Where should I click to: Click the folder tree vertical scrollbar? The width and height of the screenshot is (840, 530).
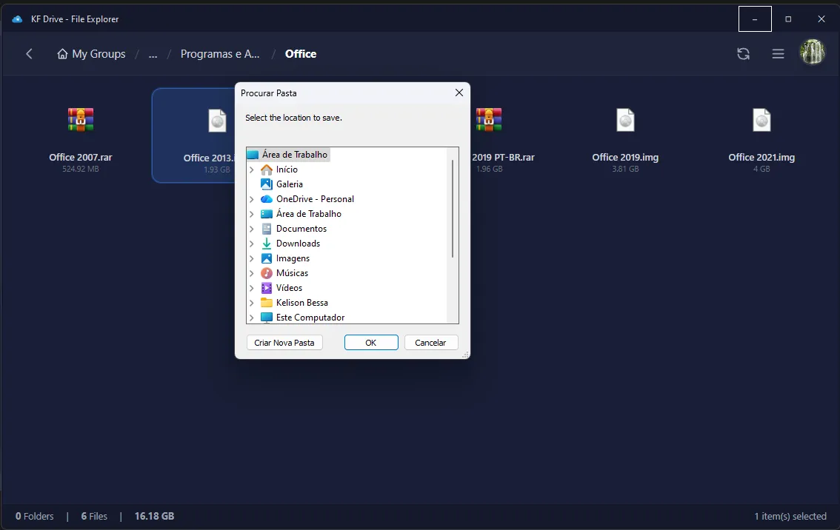pyautogui.click(x=452, y=207)
